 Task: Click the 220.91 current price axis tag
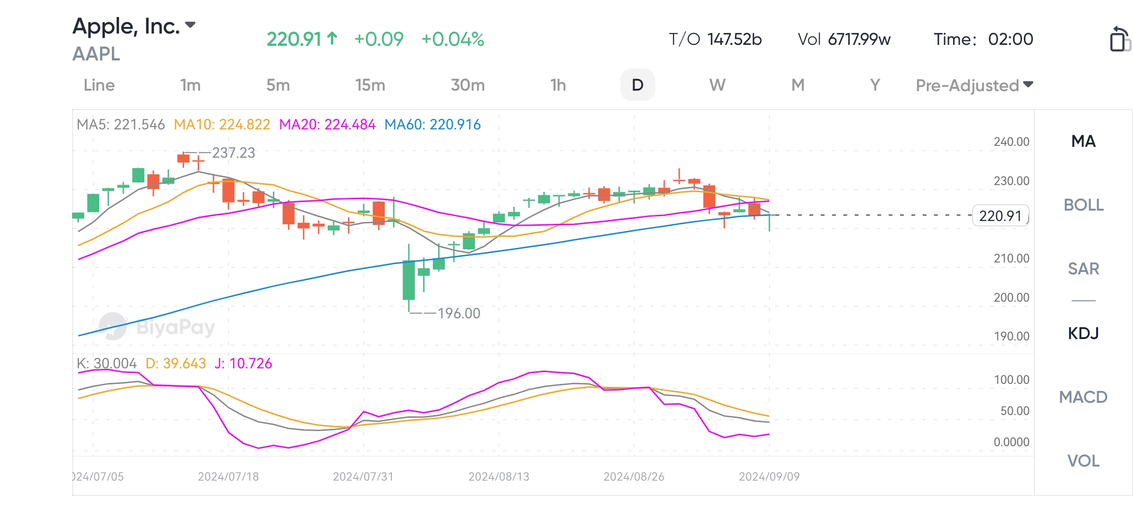[1001, 216]
